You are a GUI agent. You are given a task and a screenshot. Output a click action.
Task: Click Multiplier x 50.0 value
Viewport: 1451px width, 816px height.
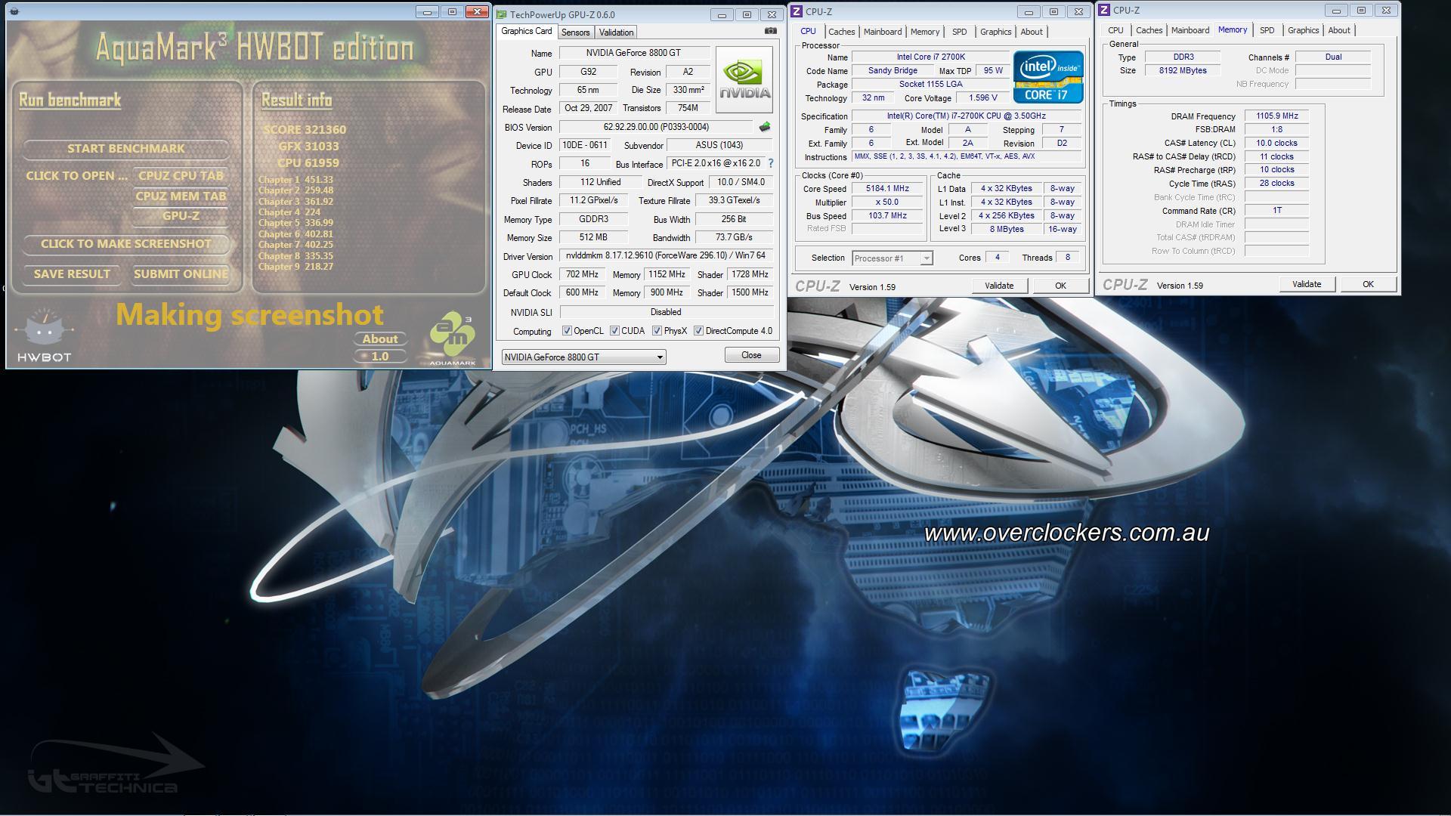tap(887, 202)
